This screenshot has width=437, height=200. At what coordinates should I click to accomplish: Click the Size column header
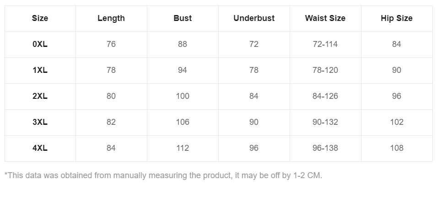click(40, 19)
